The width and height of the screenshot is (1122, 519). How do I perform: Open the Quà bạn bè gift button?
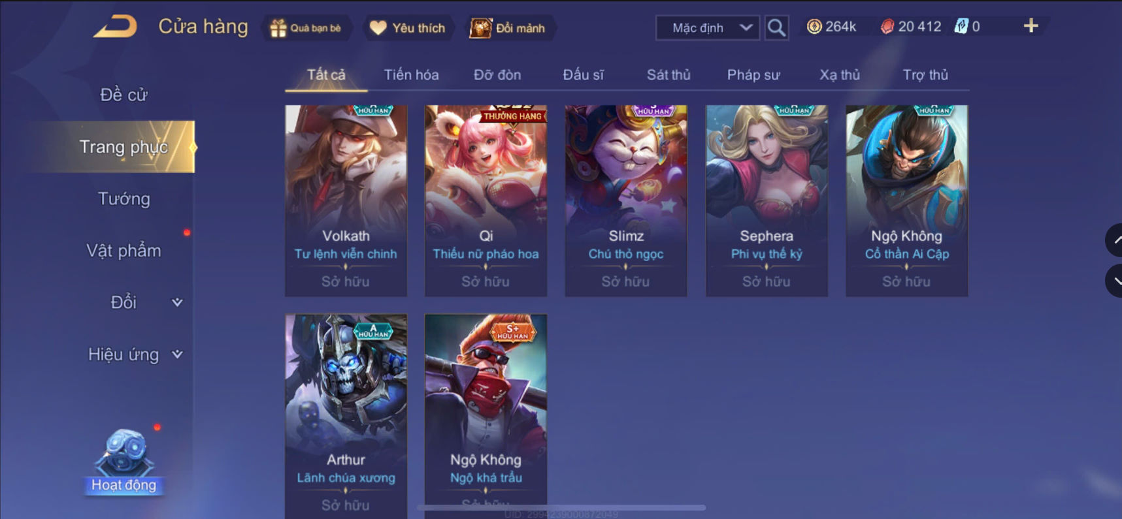[306, 28]
